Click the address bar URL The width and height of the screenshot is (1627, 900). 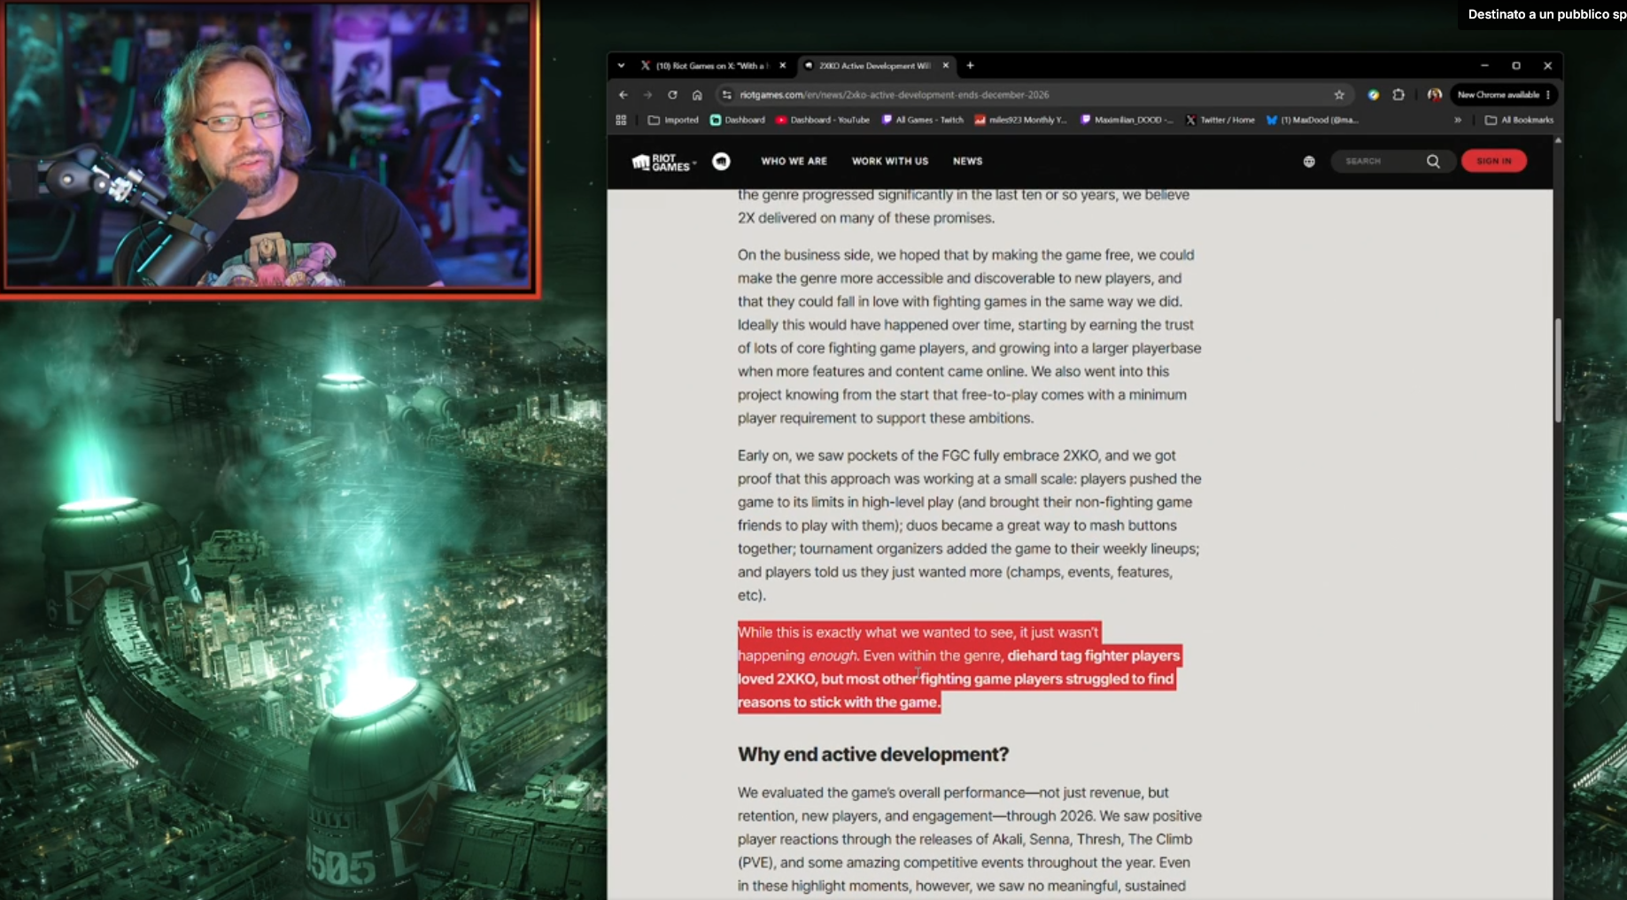coord(895,95)
